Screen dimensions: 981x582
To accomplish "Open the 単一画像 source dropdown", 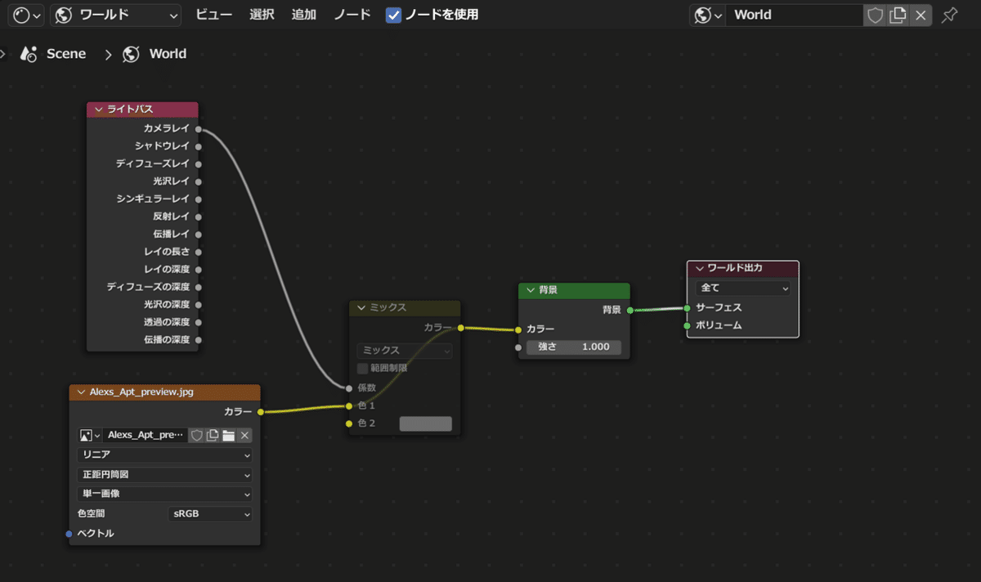I will click(164, 495).
